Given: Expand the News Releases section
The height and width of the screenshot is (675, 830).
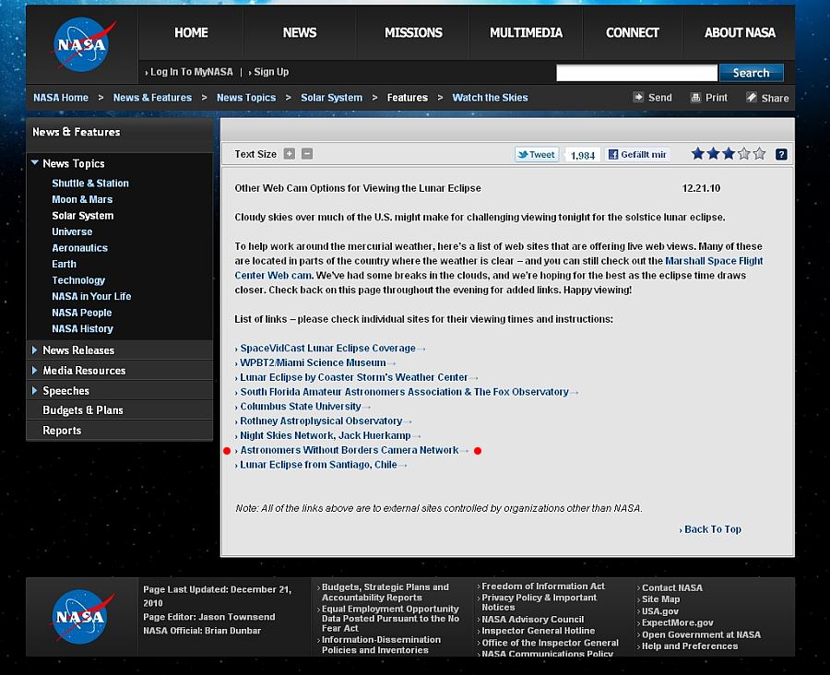Looking at the screenshot, I should click(34, 349).
